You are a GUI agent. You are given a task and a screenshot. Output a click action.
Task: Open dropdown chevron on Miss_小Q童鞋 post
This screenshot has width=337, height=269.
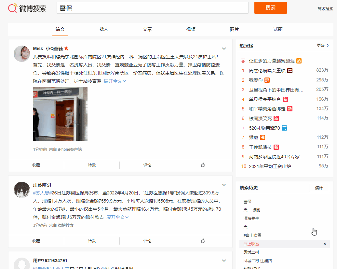coord(224,49)
